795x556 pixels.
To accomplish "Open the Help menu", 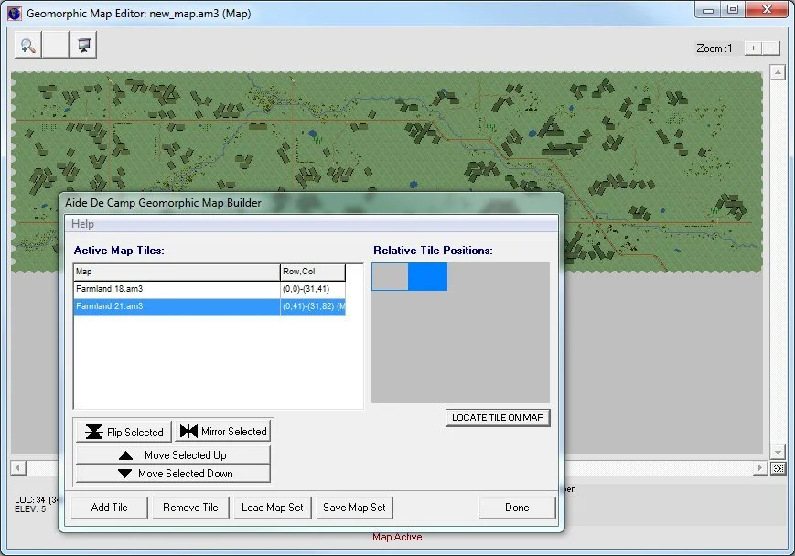I will [x=82, y=224].
